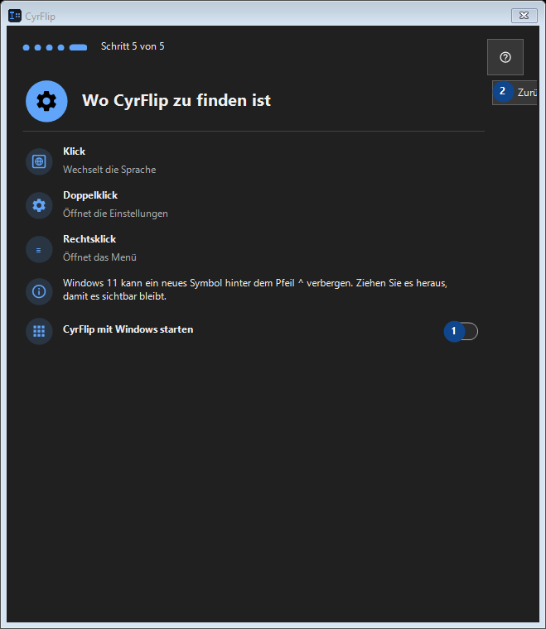This screenshot has height=629, width=546.
Task: Click the gear icon beside Doppelklick
Action: pyautogui.click(x=39, y=205)
